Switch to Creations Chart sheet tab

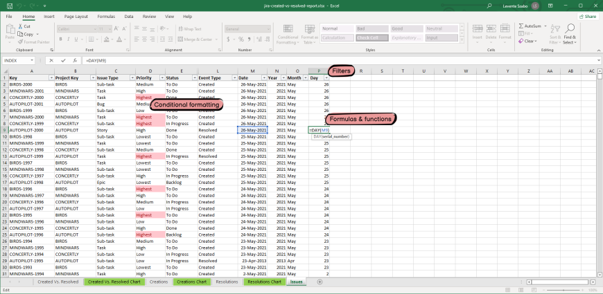pos(192,282)
